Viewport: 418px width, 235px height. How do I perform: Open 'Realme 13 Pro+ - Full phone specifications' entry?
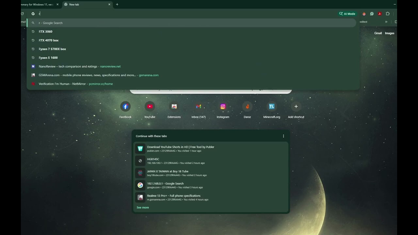coord(211,197)
